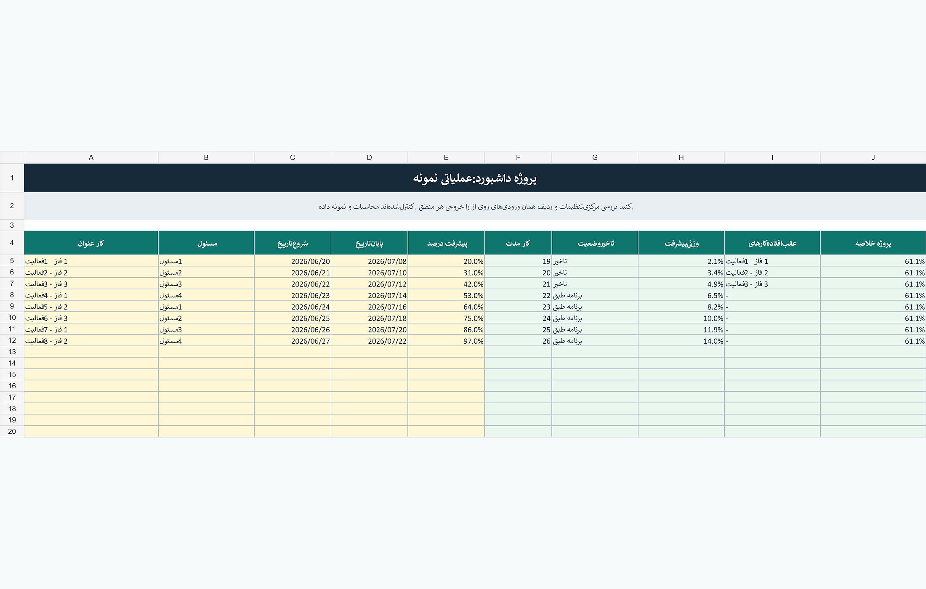The image size is (926, 589).
Task: Click the duration cell showing 19
Action: pyautogui.click(x=518, y=261)
